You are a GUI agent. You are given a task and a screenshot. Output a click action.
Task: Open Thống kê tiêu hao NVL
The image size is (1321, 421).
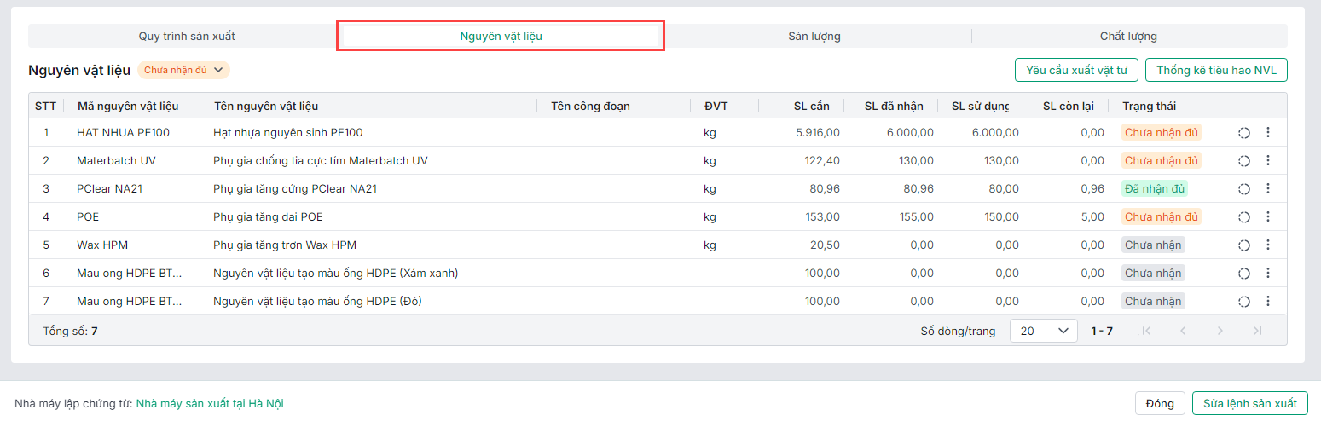1216,70
